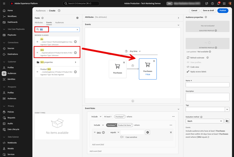The width and height of the screenshot is (234, 157).
Task: Switch to the Events fields tab
Action: point(49,22)
